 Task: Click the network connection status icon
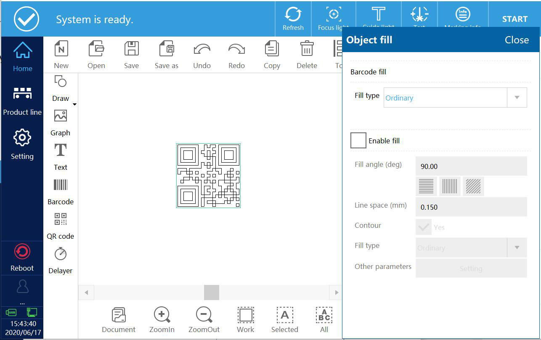click(x=32, y=312)
